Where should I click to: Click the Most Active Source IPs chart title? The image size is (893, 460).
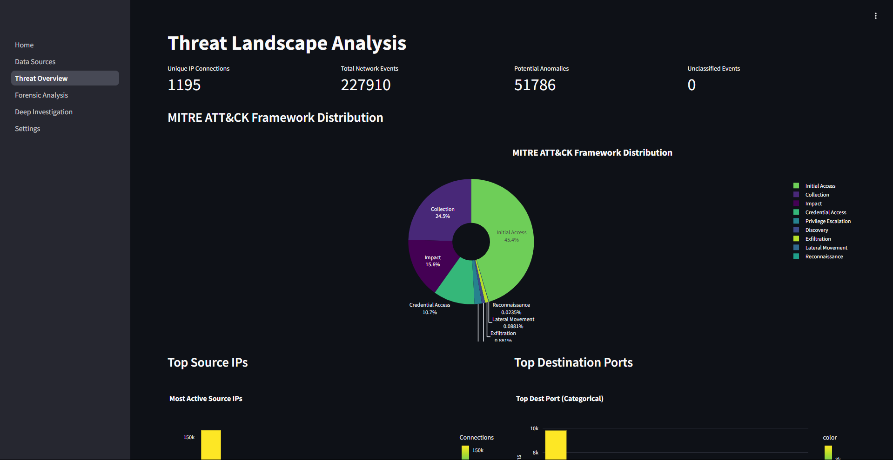(206, 399)
